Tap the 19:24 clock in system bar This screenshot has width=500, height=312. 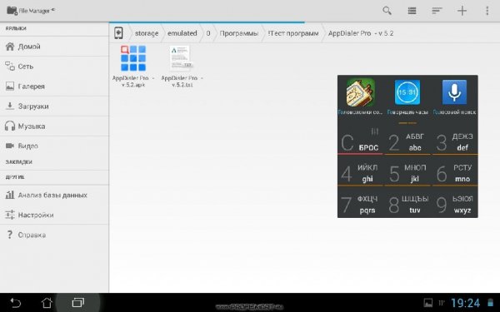pyautogui.click(x=466, y=303)
